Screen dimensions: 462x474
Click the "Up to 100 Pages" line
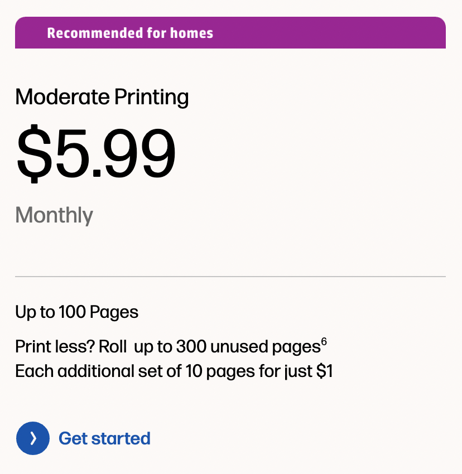(x=76, y=312)
